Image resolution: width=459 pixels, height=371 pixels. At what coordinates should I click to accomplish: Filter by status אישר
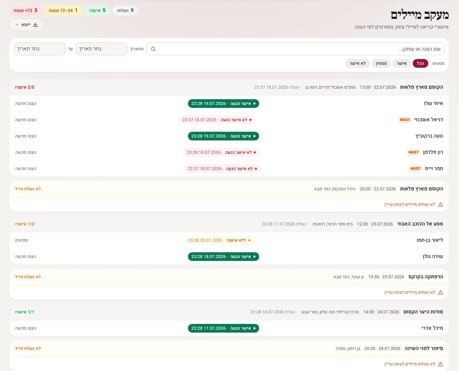402,63
